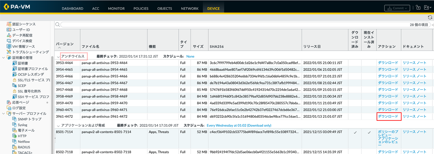This screenshot has height=154, width=434.
Task: Click the refresh icon below the Commit button
Action: pyautogui.click(x=430, y=17)
